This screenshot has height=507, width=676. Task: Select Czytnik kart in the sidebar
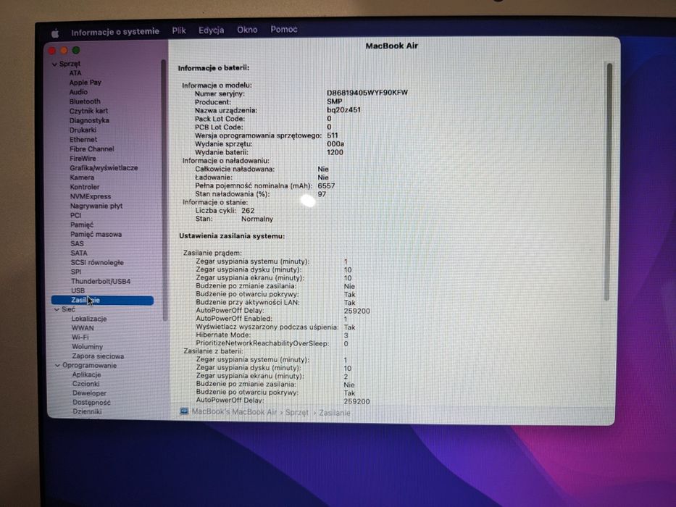pos(89,111)
